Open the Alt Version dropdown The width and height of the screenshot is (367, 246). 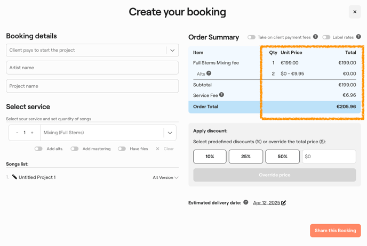(165, 177)
